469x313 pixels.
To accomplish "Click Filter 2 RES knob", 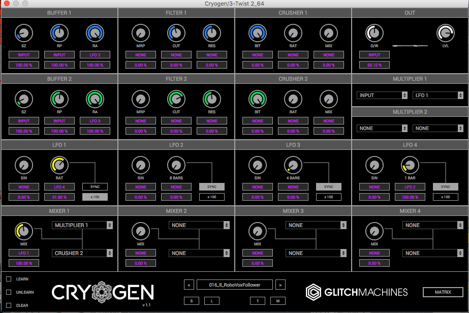I will click(212, 100).
